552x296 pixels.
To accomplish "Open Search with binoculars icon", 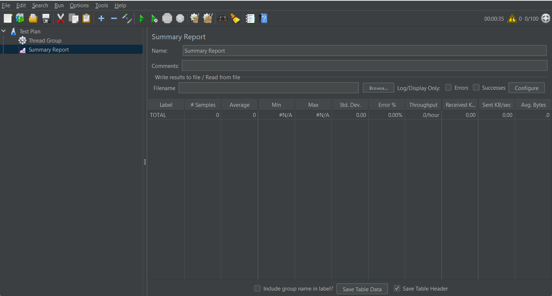I will pos(223,18).
